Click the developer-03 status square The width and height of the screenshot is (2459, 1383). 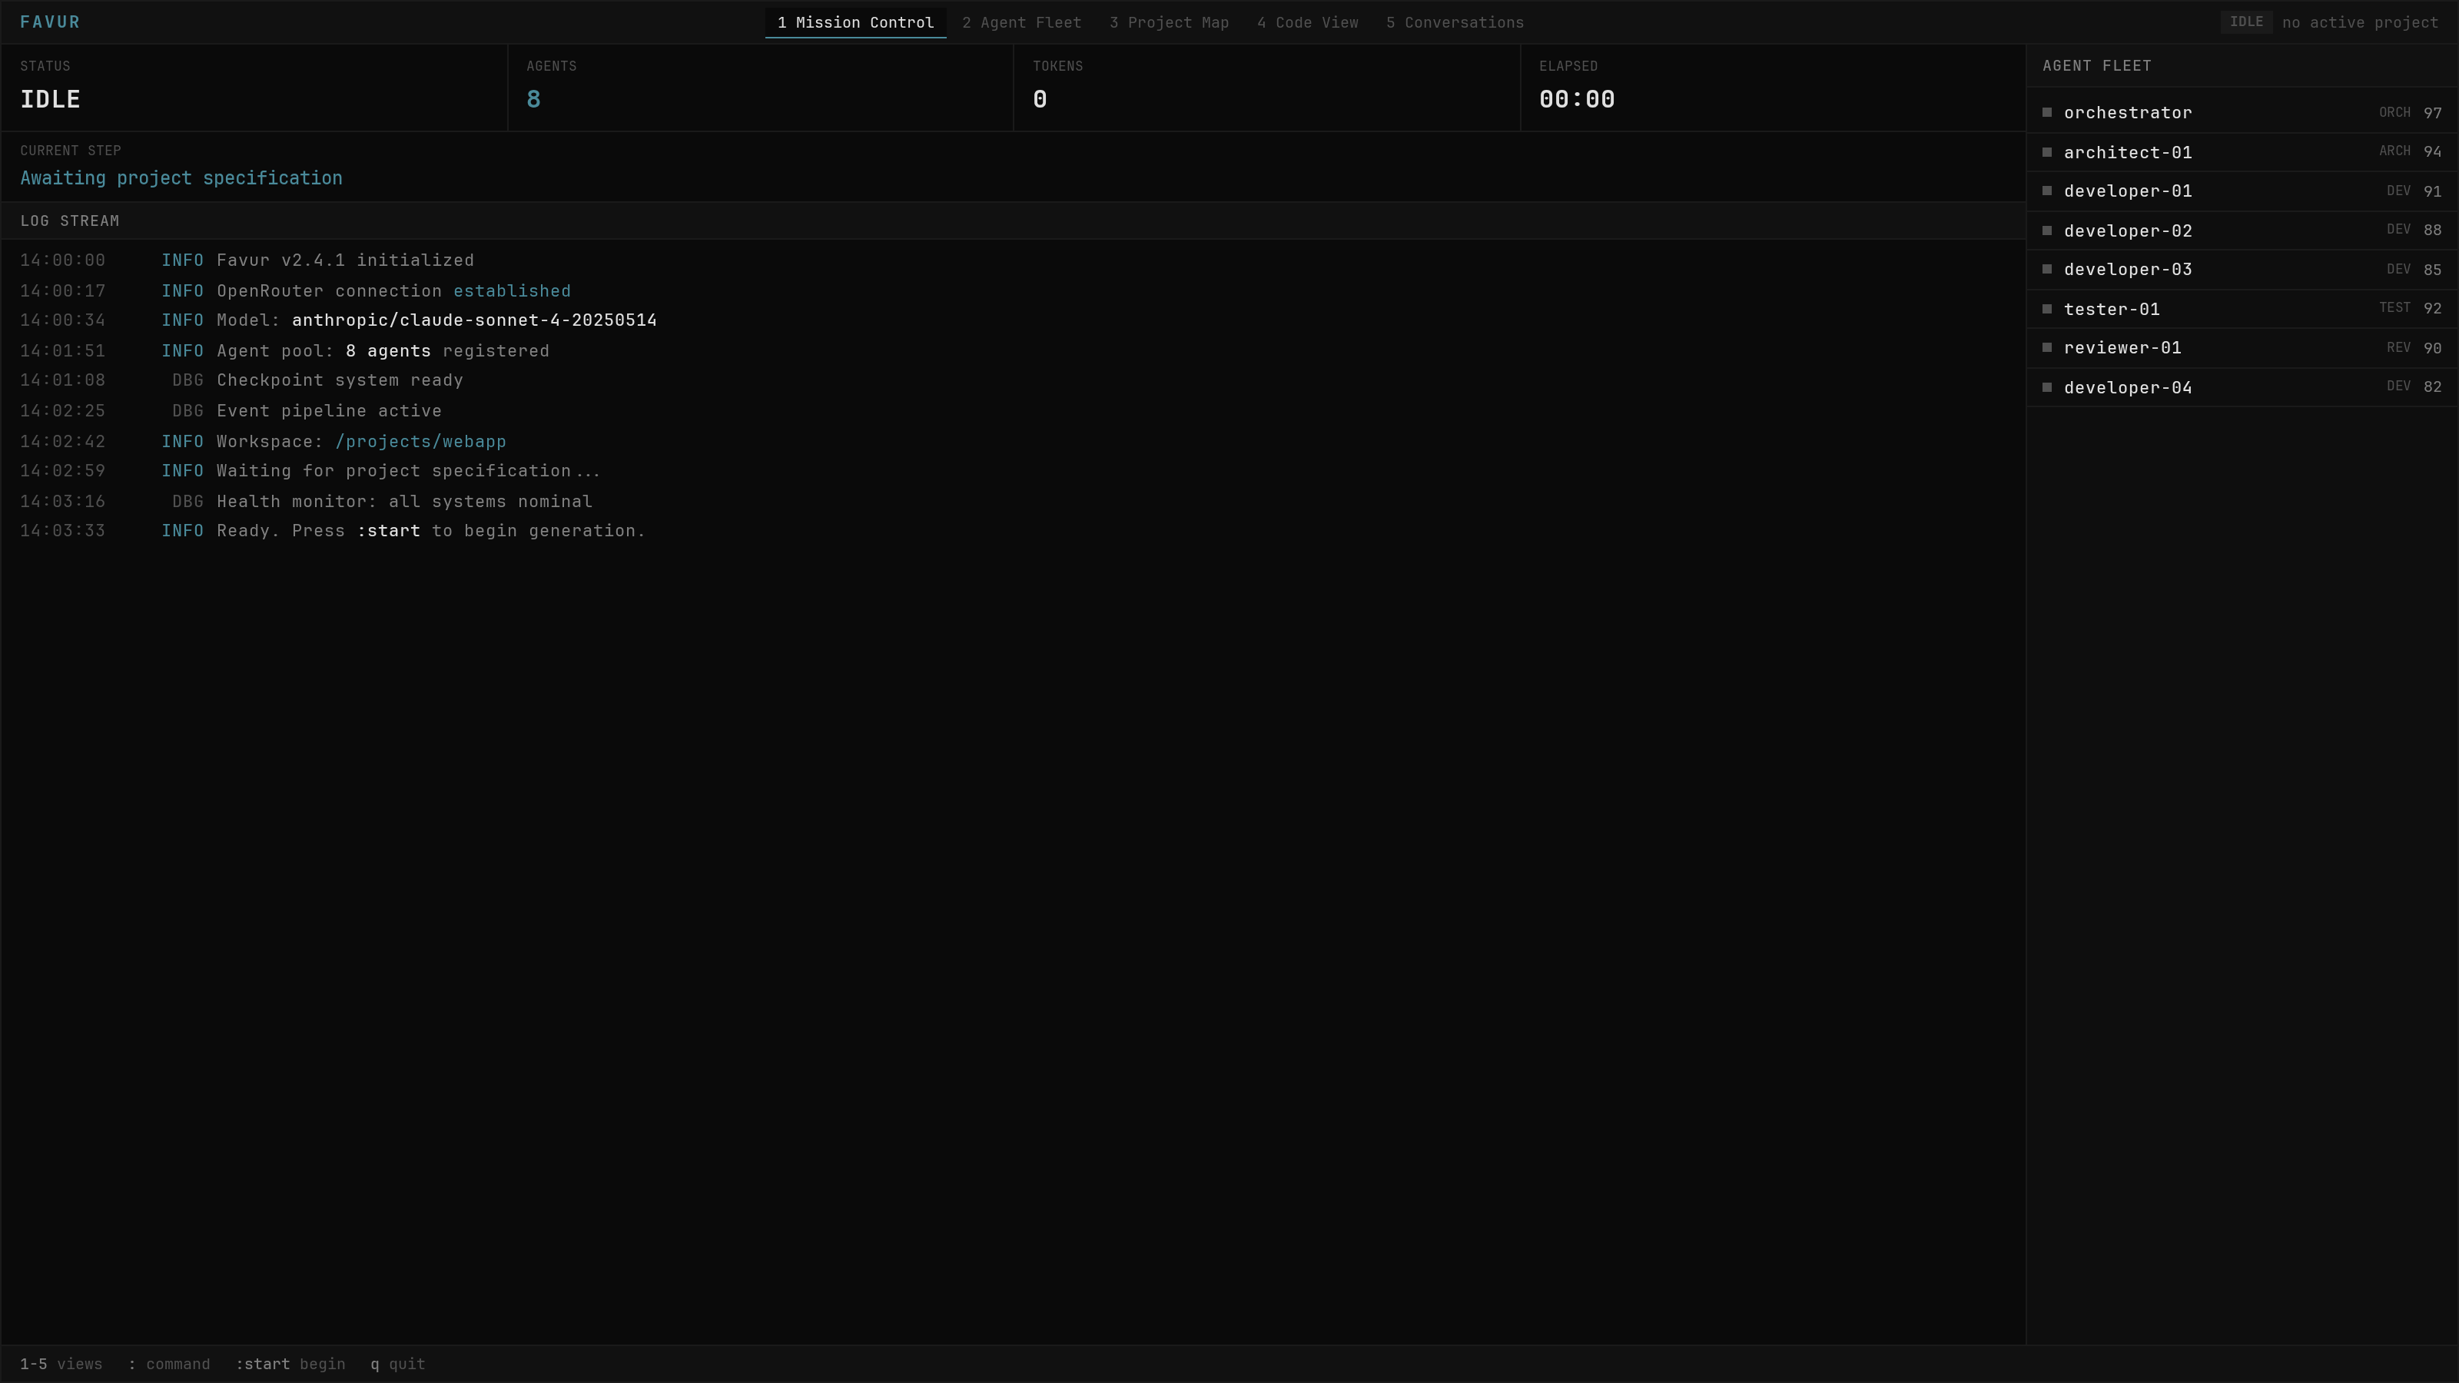click(x=2046, y=268)
